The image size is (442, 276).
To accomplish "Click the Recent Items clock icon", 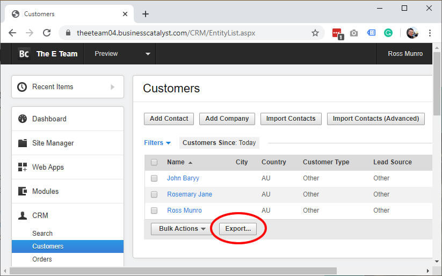I will click(22, 87).
